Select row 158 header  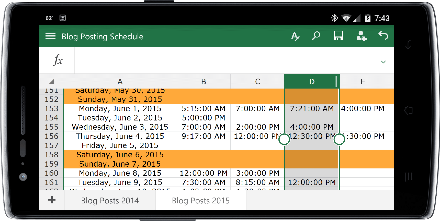point(51,154)
